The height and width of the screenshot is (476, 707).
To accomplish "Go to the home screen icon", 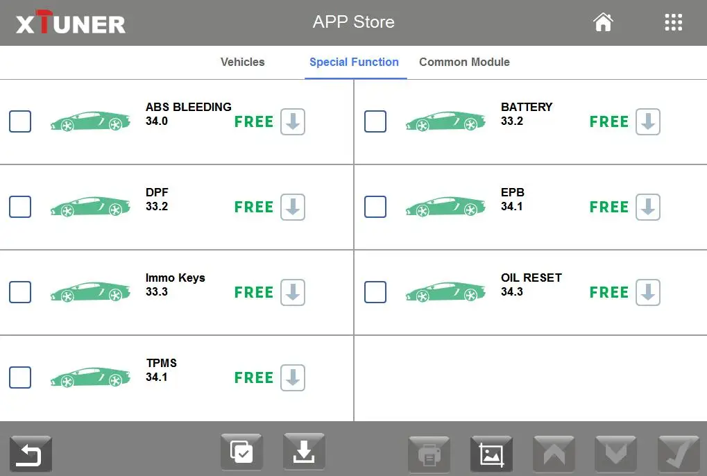I will click(x=603, y=22).
